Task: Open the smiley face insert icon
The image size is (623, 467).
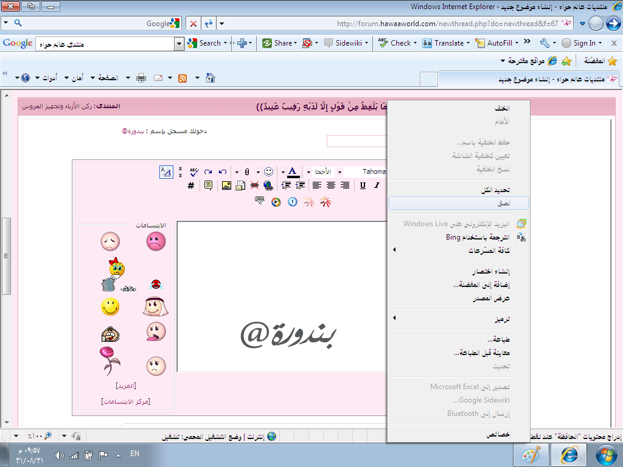Action: (x=268, y=171)
